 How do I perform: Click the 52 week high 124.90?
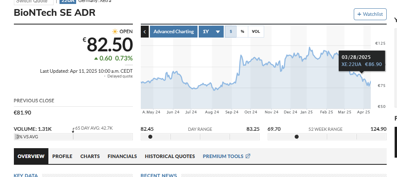click(x=378, y=129)
